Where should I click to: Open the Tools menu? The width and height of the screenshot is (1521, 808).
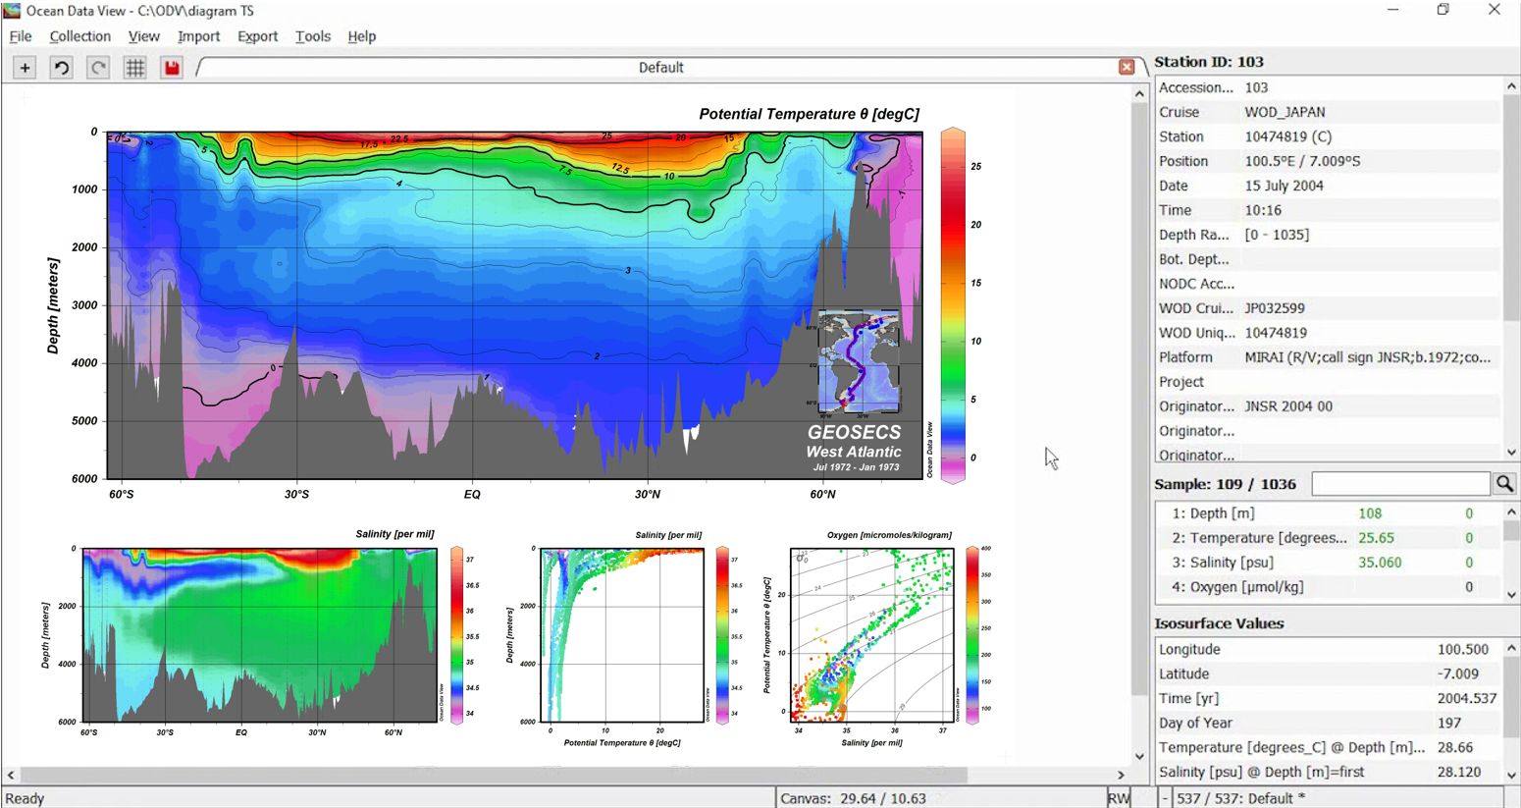click(312, 36)
